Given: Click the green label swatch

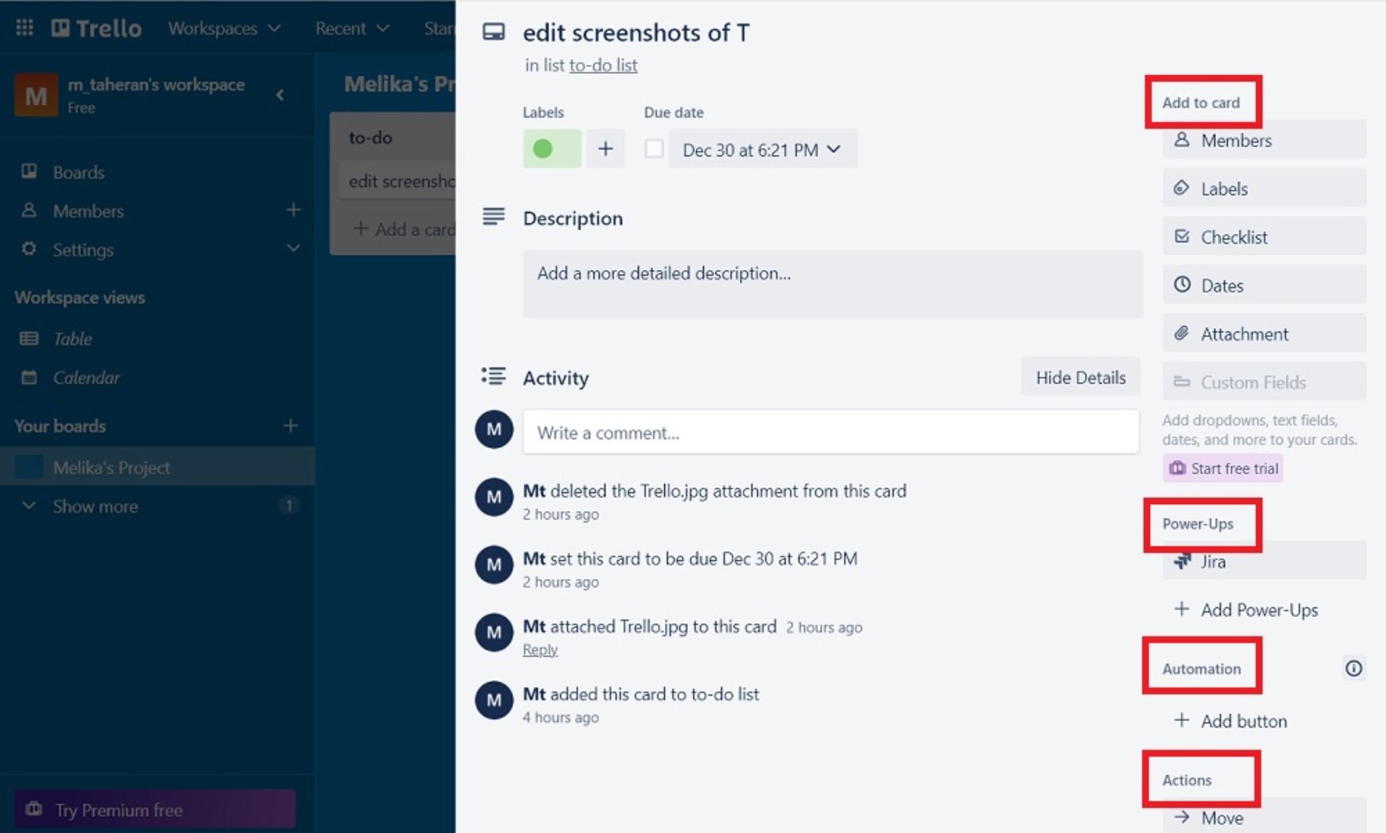Looking at the screenshot, I should click(x=552, y=149).
